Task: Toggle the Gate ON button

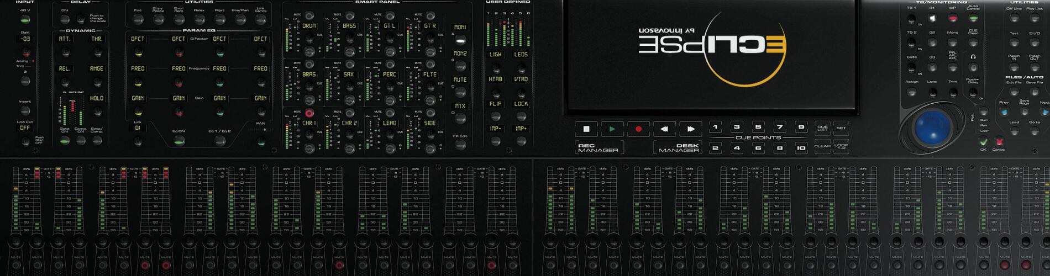Action: 65,140
